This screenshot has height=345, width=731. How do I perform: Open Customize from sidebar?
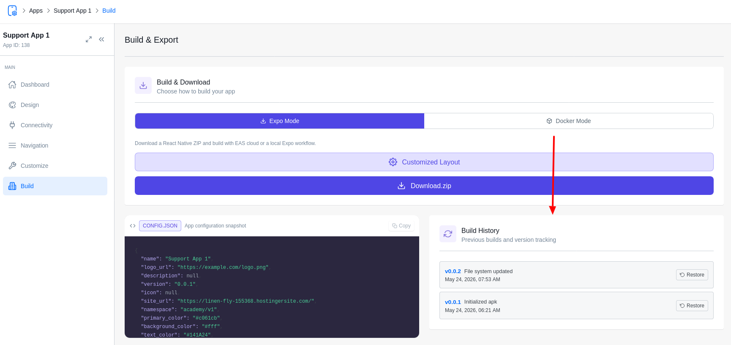(x=55, y=166)
